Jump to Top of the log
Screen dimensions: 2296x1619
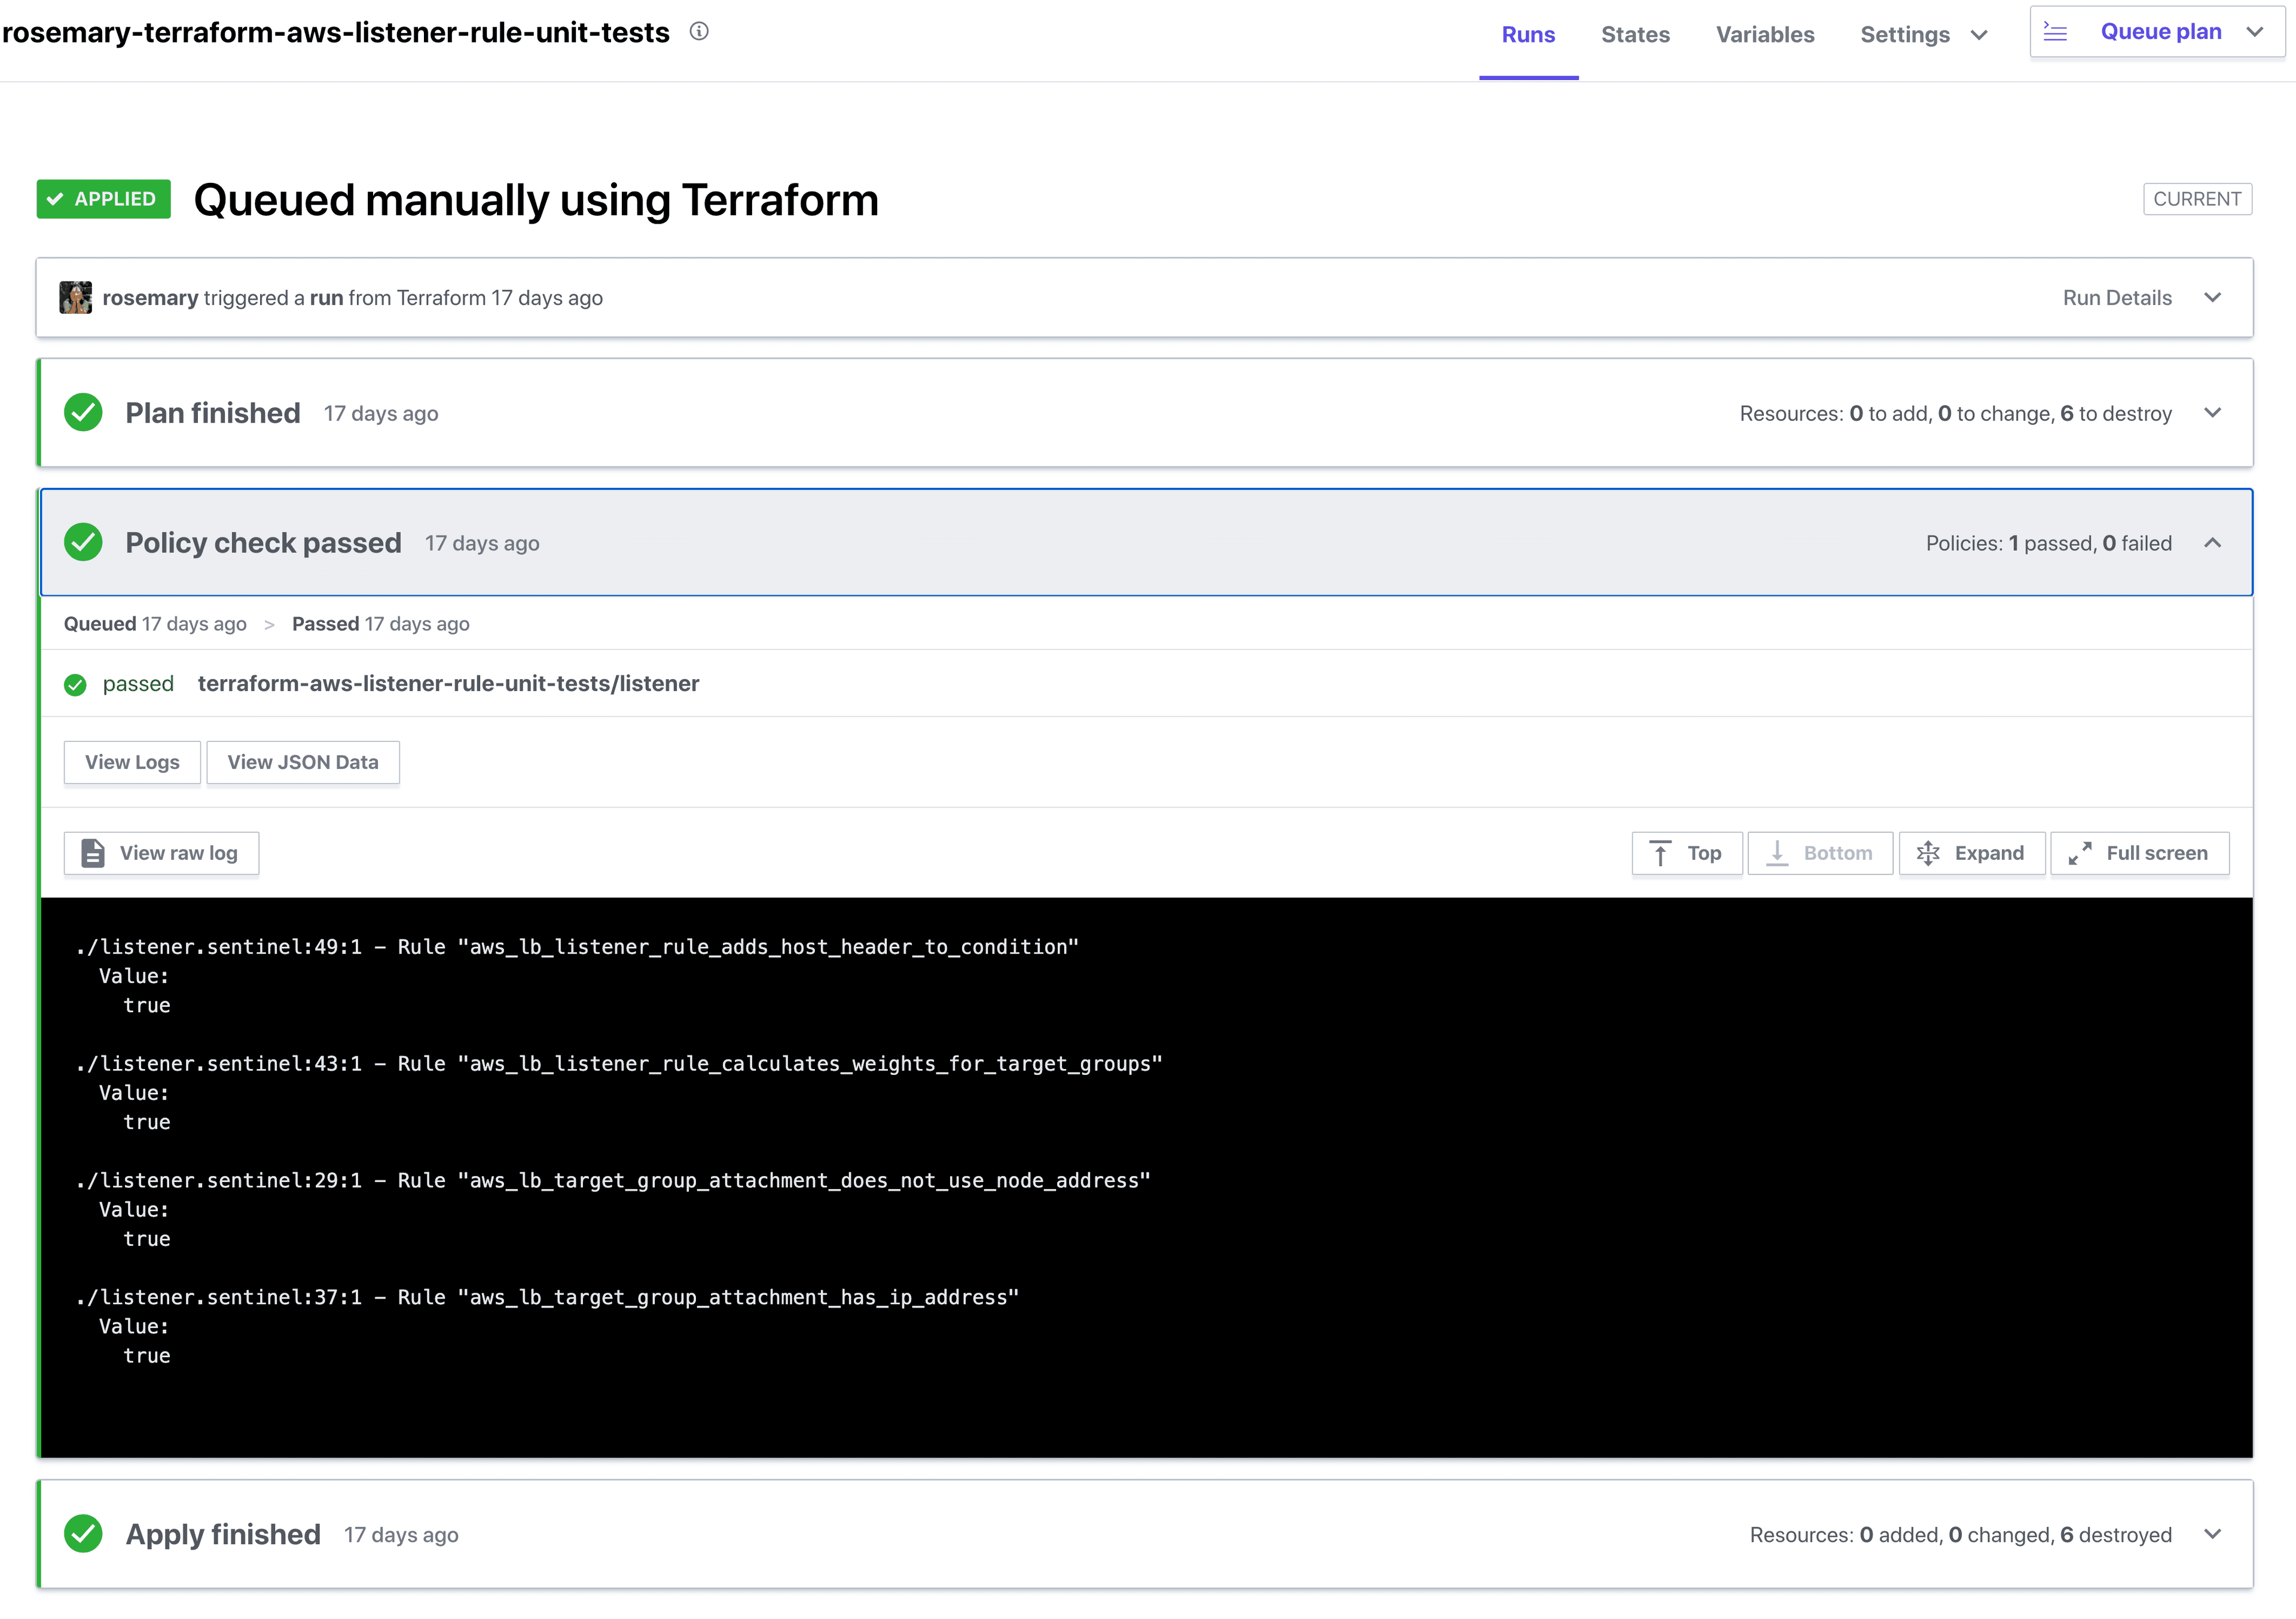pyautogui.click(x=1687, y=853)
